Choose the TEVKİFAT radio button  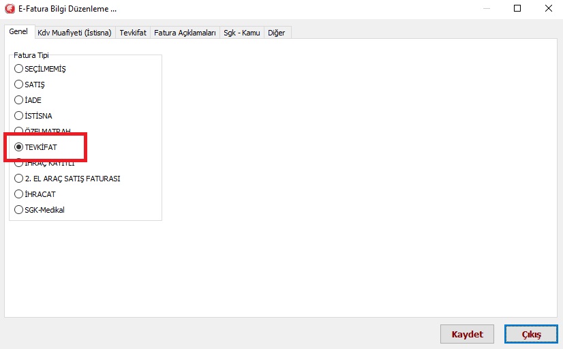click(x=19, y=147)
